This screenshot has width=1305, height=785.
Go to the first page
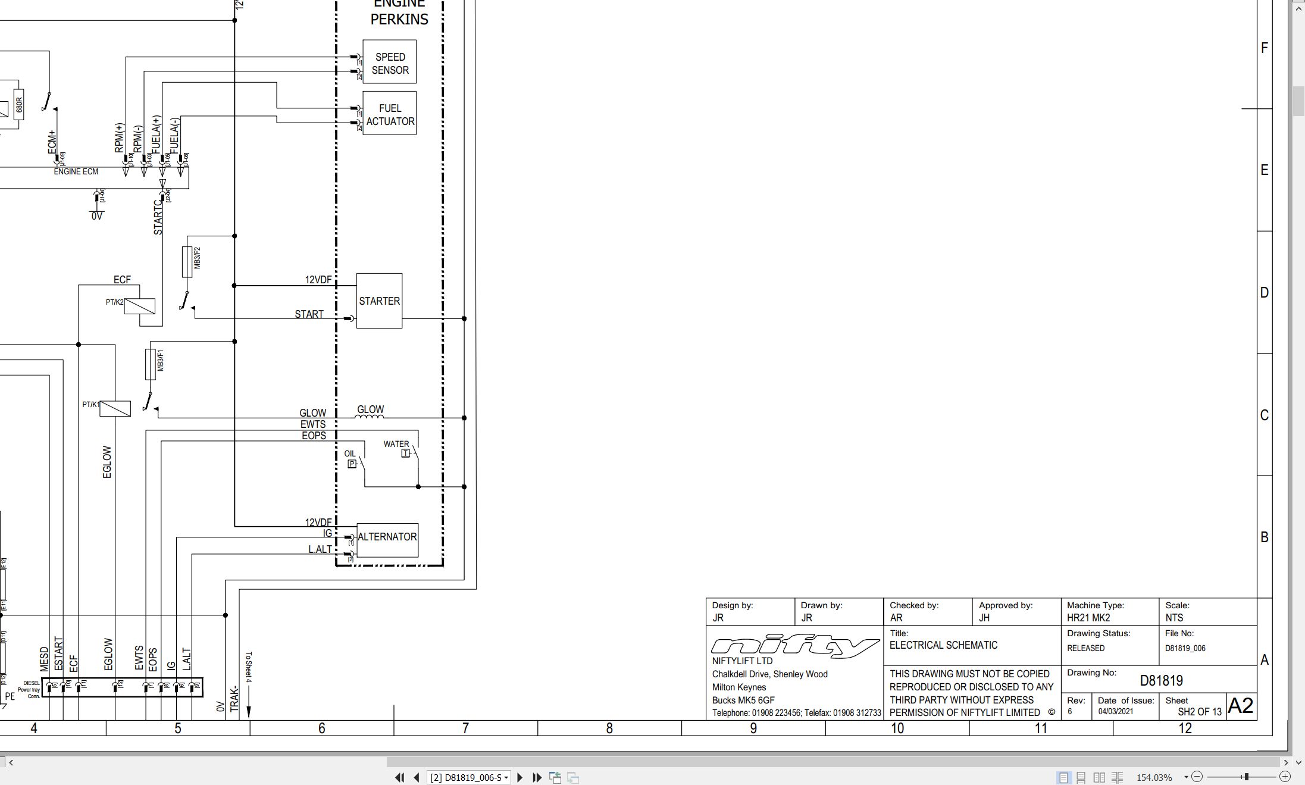400,777
